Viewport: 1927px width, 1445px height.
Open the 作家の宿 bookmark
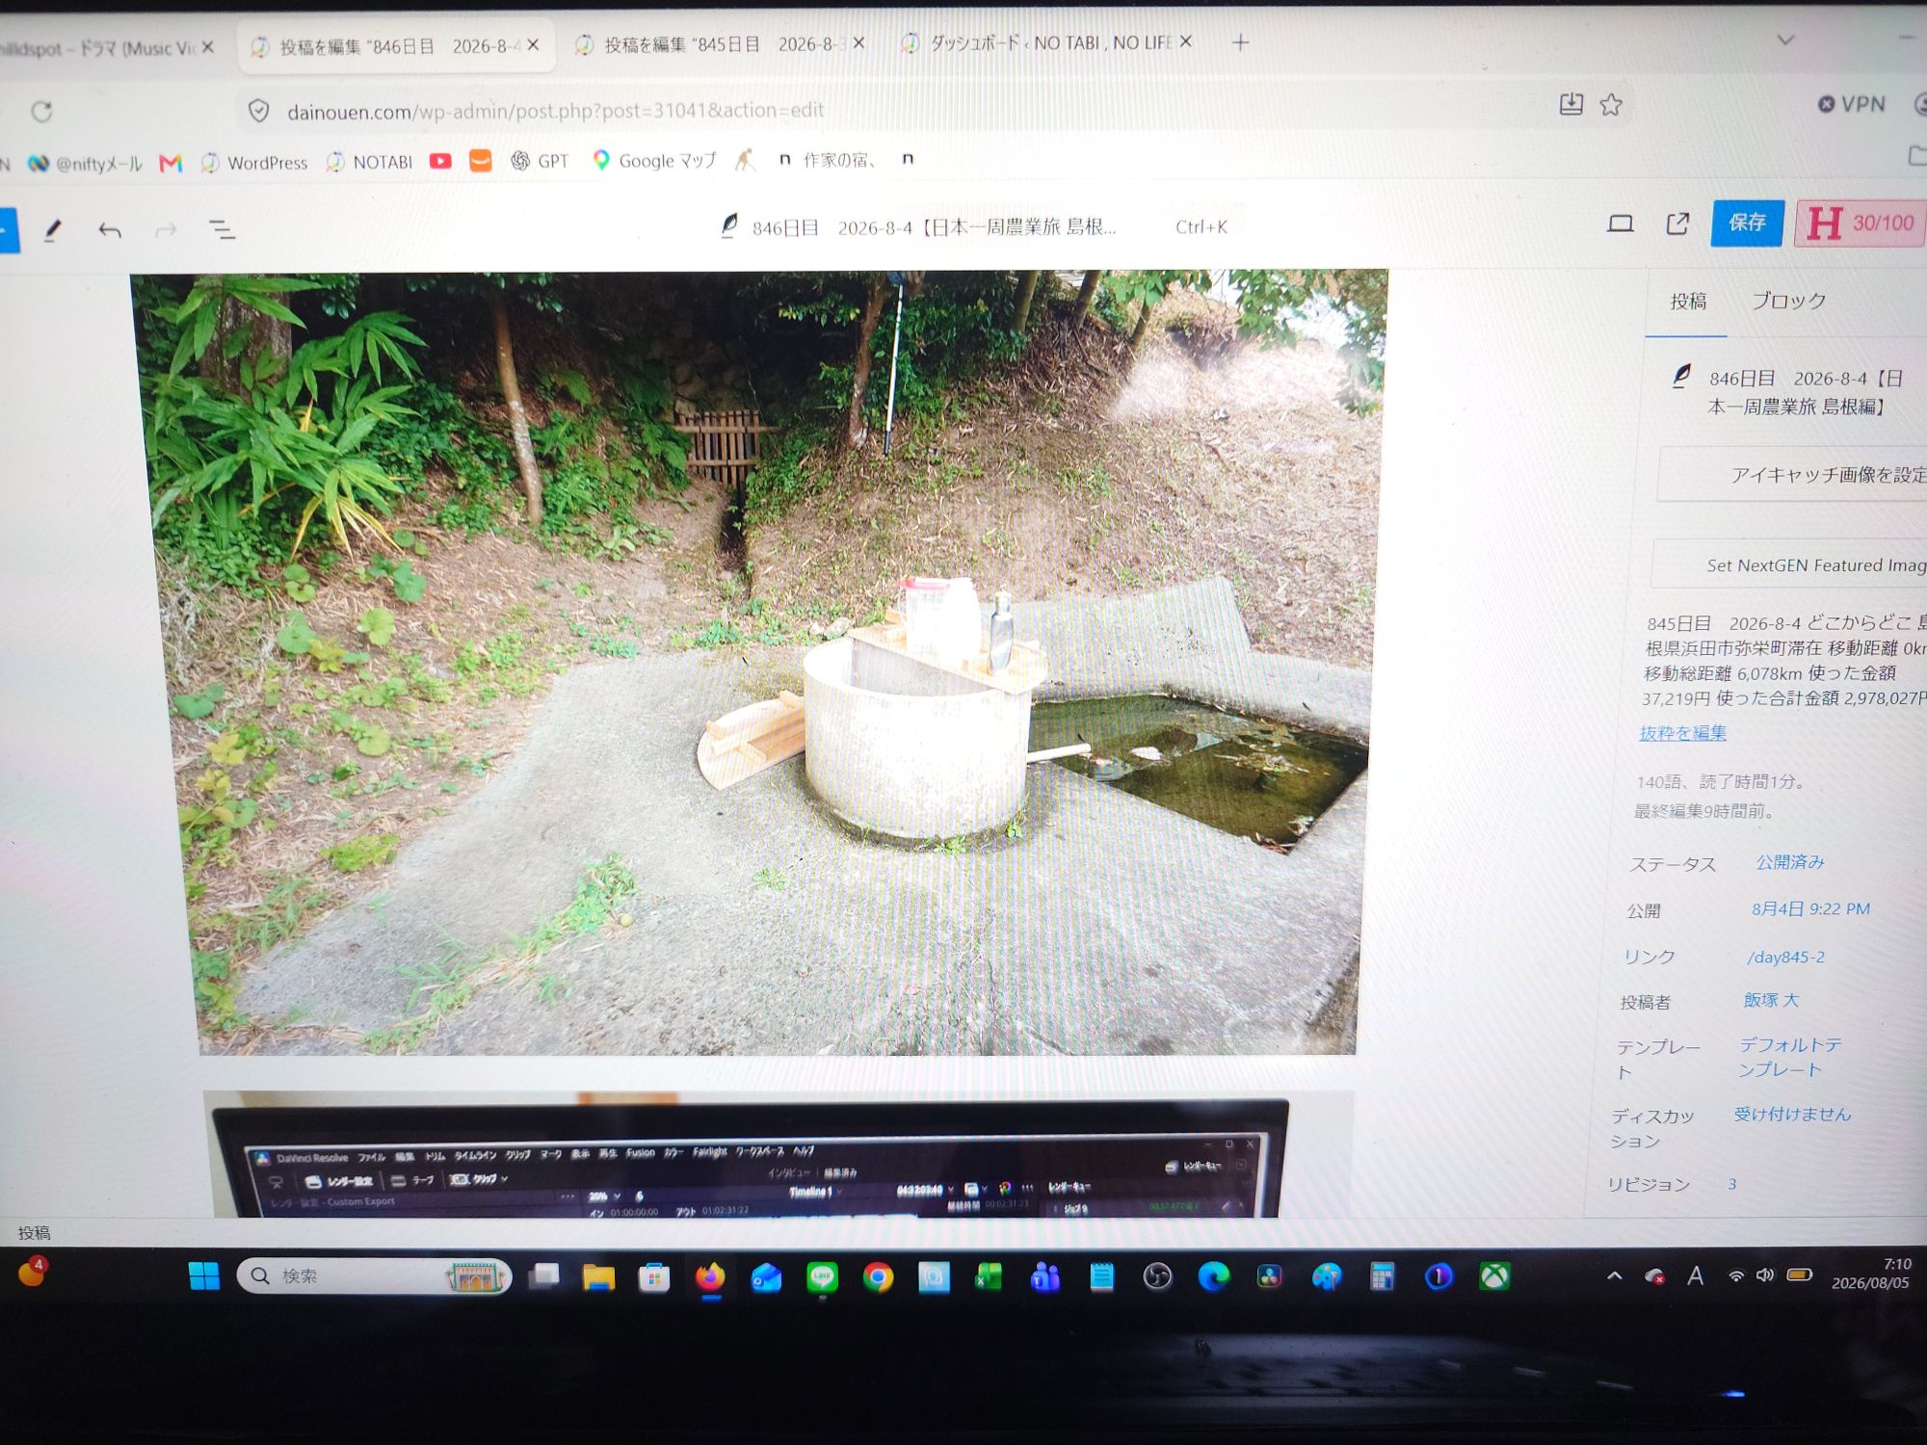[827, 160]
